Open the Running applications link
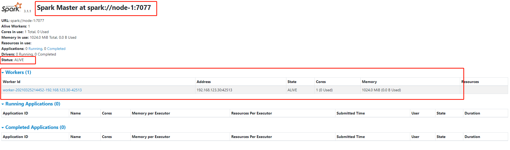This screenshot has height=150, width=510. click(35, 49)
